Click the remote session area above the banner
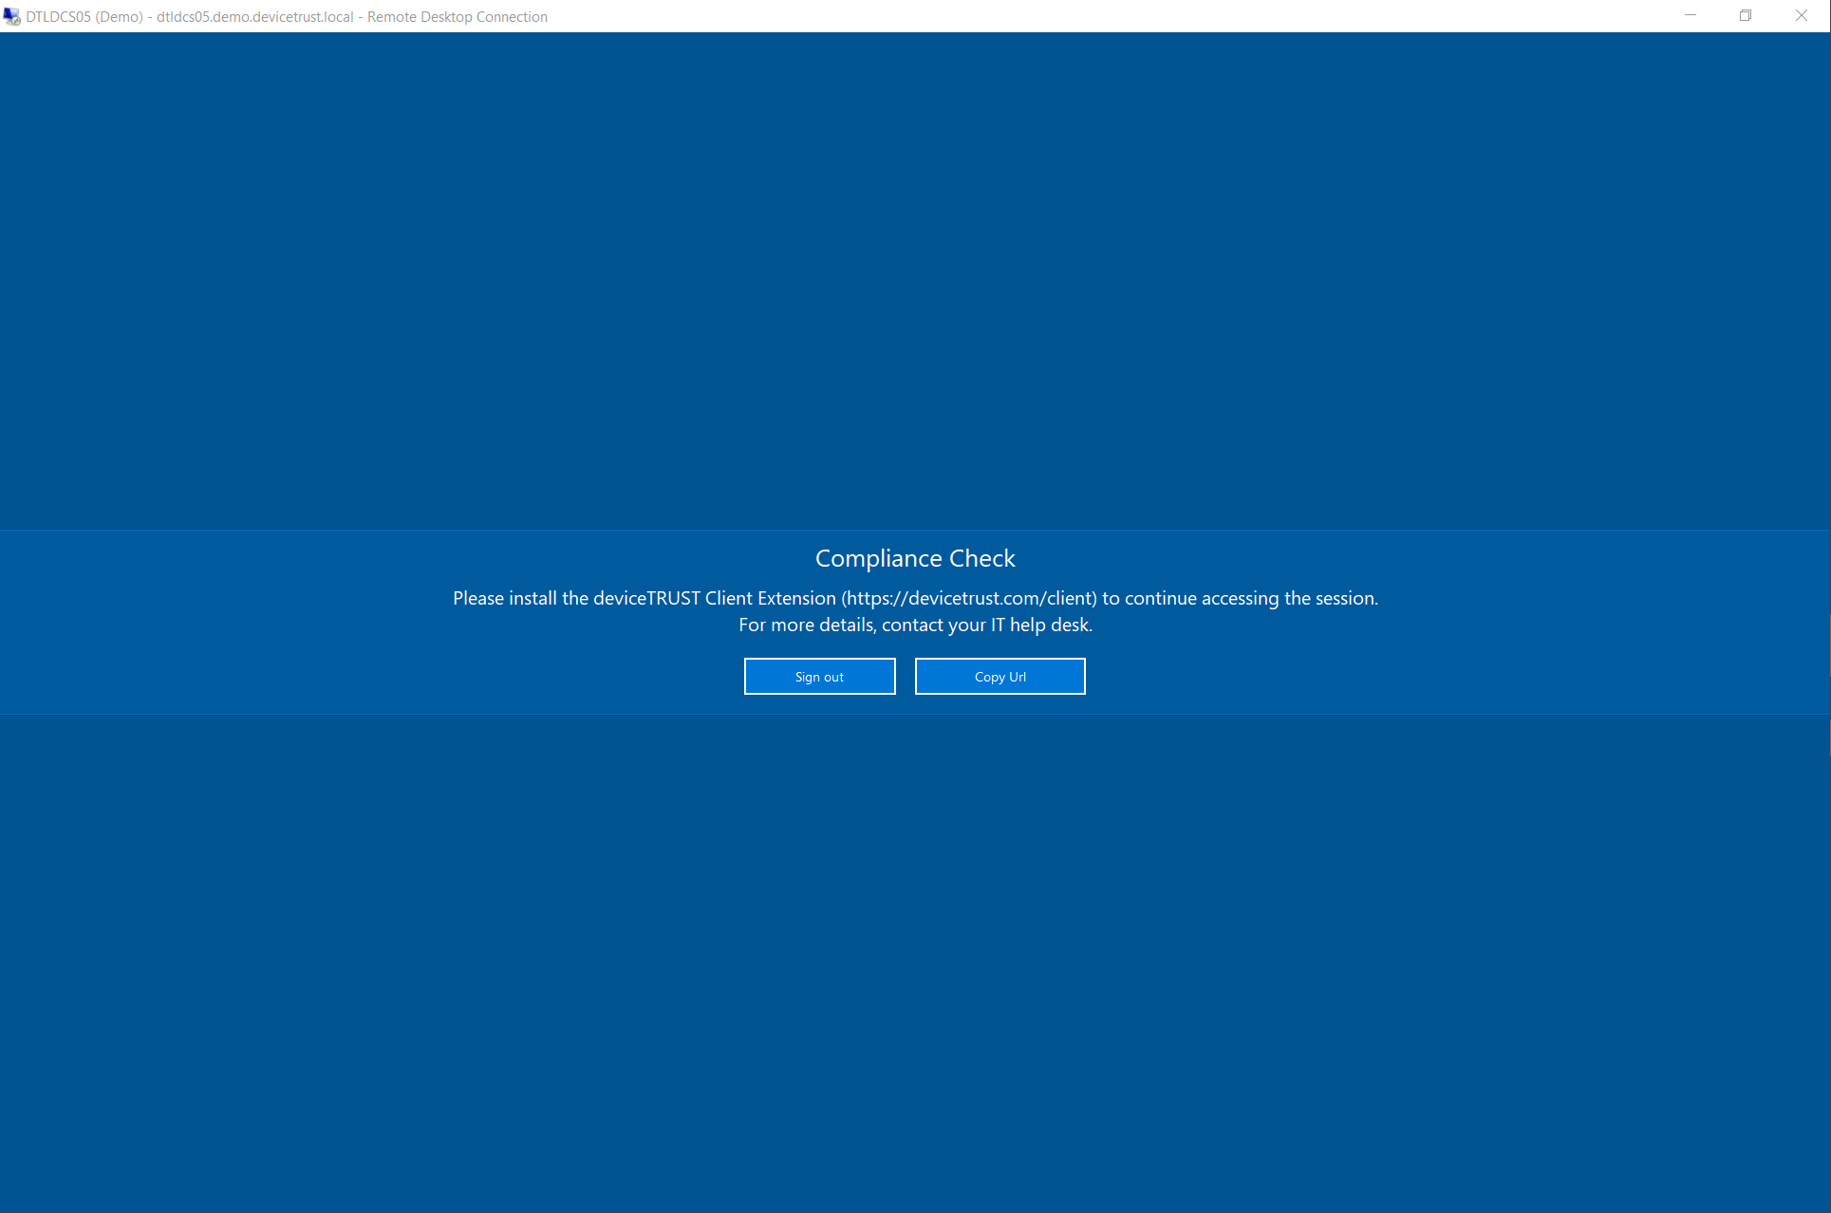 pyautogui.click(x=915, y=285)
